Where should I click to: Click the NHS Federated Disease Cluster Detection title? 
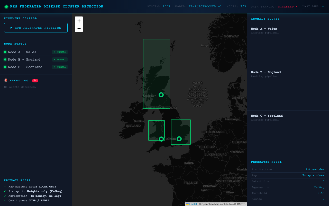[x=57, y=7]
